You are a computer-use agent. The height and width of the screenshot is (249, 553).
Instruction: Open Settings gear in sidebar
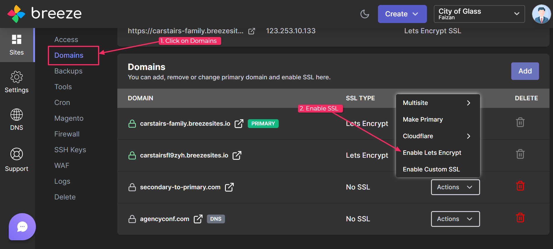point(17,82)
